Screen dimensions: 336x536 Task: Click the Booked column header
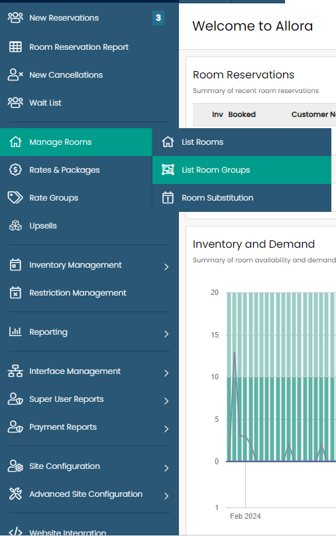tap(242, 114)
